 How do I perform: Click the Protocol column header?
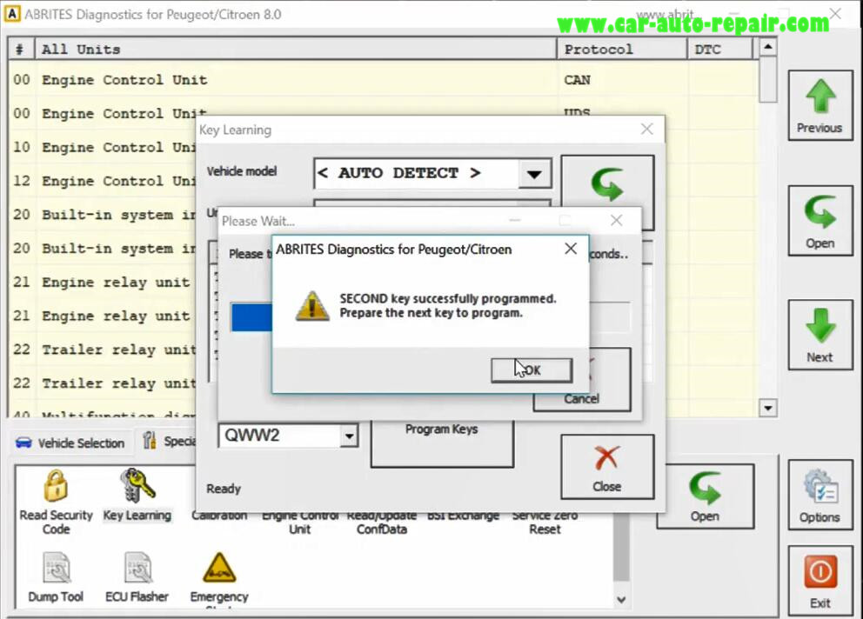coord(622,50)
